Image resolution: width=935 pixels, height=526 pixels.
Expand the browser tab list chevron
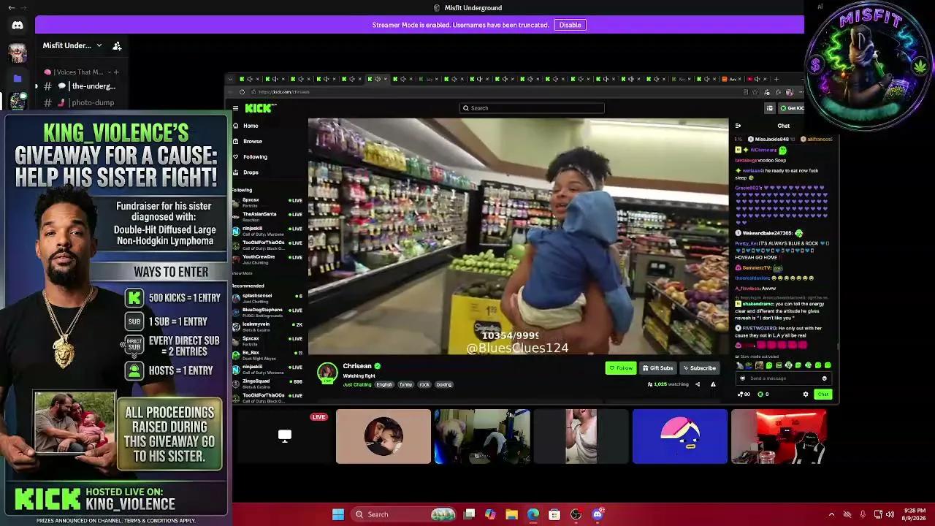(x=230, y=79)
